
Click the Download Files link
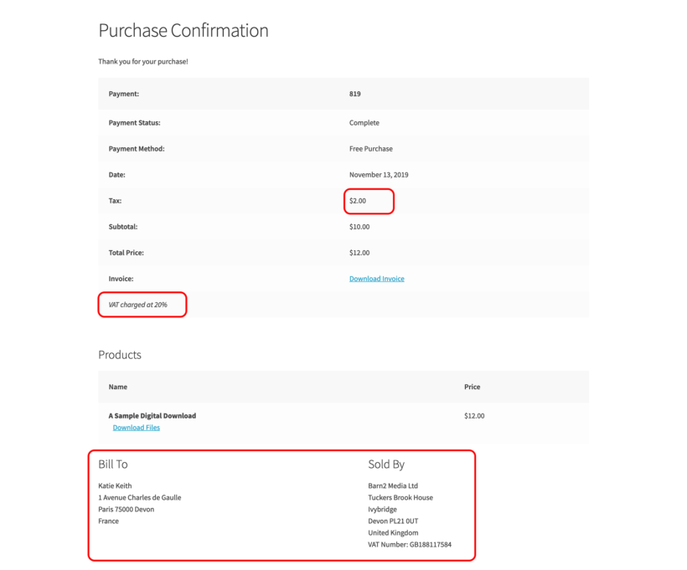(x=136, y=427)
